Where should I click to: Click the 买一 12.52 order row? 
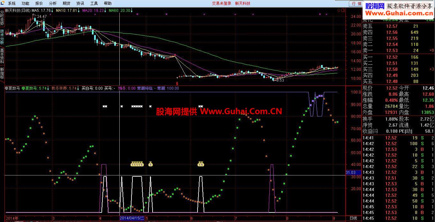point(398,57)
